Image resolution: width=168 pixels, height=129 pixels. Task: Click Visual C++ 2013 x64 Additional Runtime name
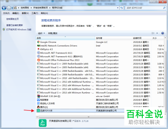pyautogui.click(x=67, y=89)
